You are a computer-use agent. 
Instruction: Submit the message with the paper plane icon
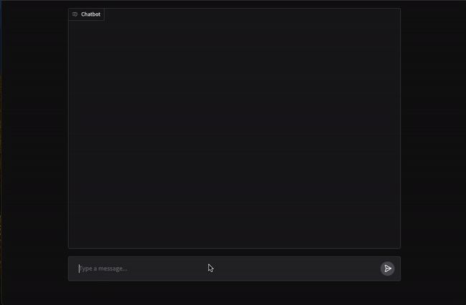tap(387, 268)
